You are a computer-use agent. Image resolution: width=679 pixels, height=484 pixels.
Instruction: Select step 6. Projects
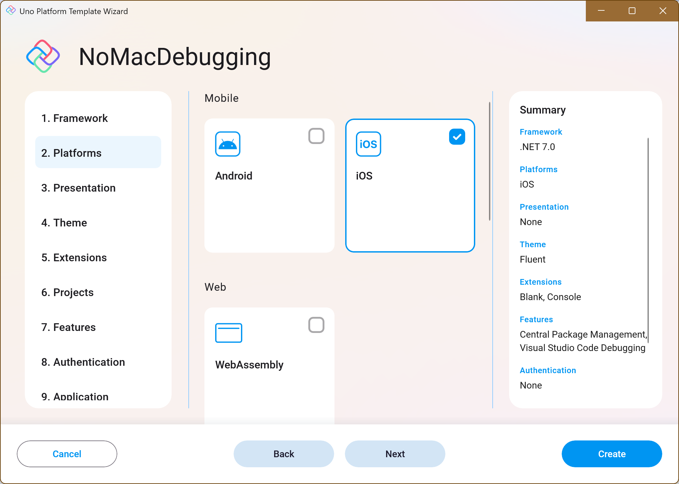pos(67,292)
